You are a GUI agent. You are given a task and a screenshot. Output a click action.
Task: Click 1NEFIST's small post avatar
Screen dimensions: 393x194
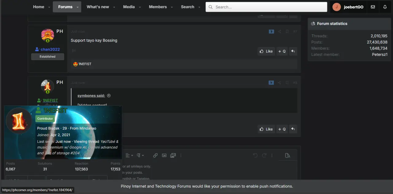pyautogui.click(x=48, y=87)
